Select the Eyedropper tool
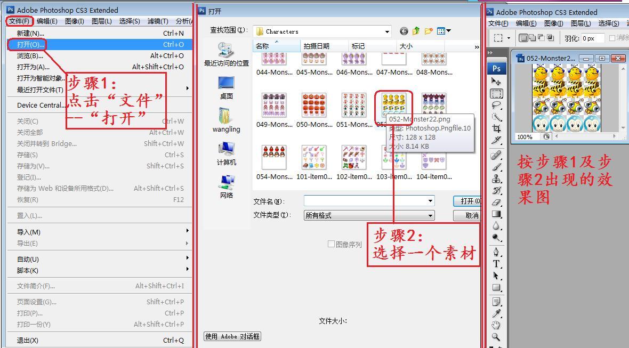The width and height of the screenshot is (629, 348). click(x=496, y=313)
